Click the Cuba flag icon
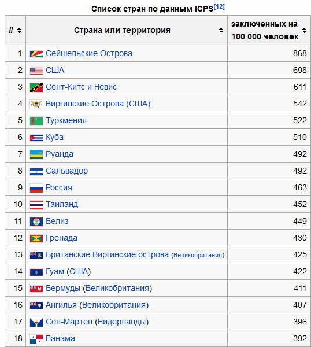The image size is (311, 347). pyautogui.click(x=36, y=138)
